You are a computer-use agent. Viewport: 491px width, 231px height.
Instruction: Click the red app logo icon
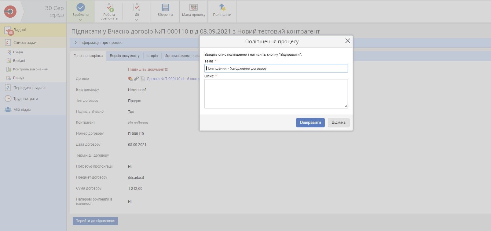pos(10,12)
